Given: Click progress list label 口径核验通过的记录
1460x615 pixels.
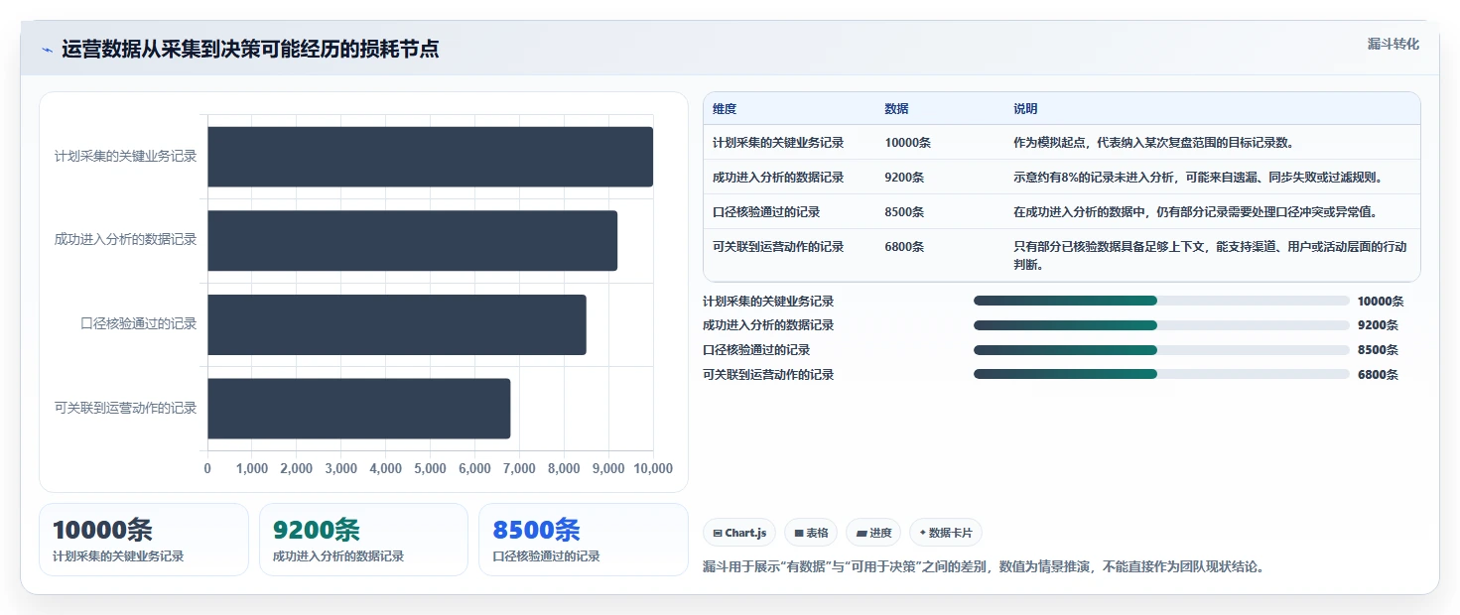Looking at the screenshot, I should pyautogui.click(x=756, y=350).
